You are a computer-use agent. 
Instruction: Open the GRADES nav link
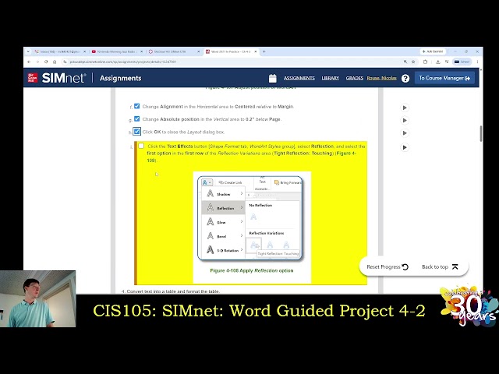tap(355, 78)
